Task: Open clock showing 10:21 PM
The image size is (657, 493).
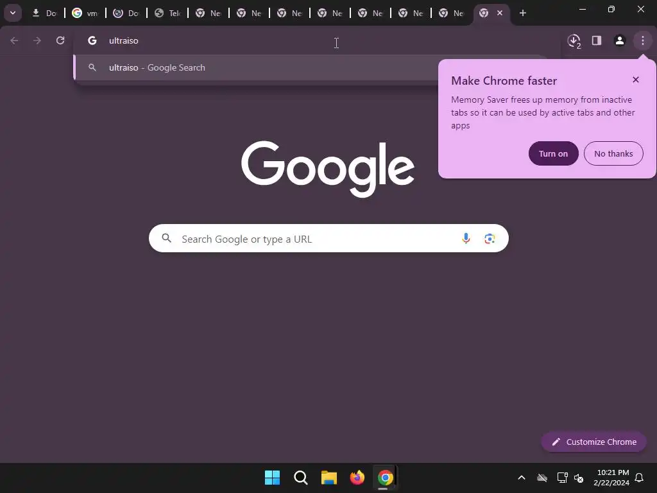Action: coord(611,478)
